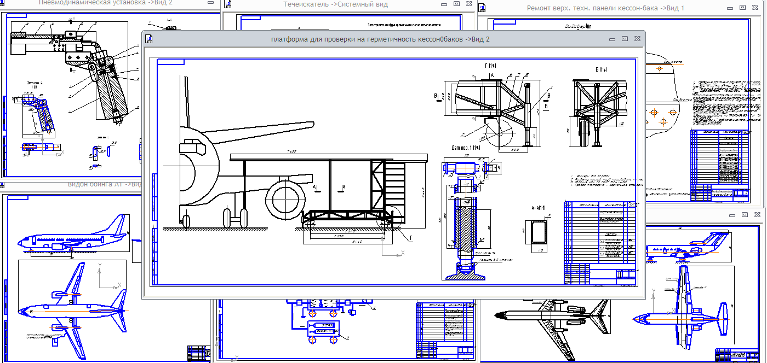The height and width of the screenshot is (363, 767).
Task: Activate the Пневмодинамическая установка window title bar
Action: pyautogui.click(x=107, y=3)
